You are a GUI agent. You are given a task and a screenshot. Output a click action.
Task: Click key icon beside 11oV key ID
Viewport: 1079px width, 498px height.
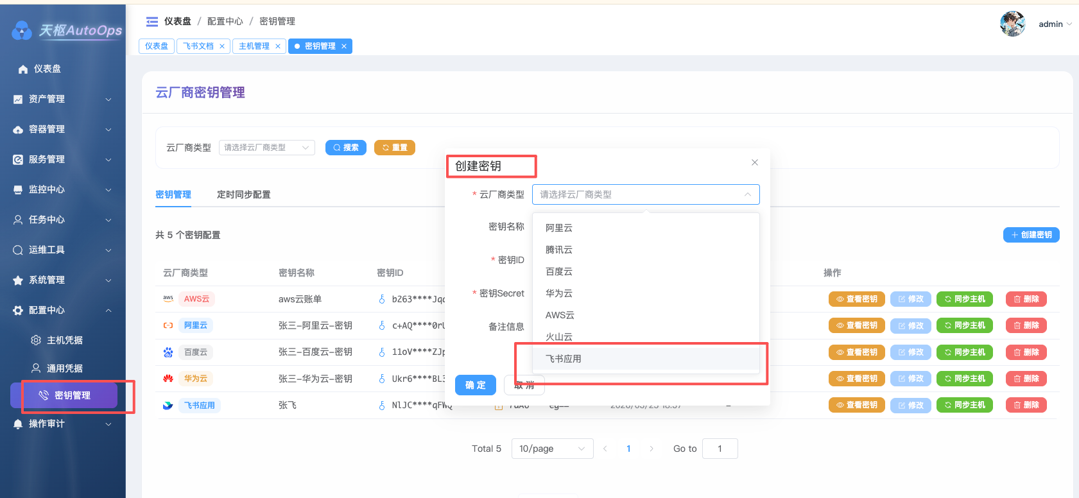pos(382,352)
